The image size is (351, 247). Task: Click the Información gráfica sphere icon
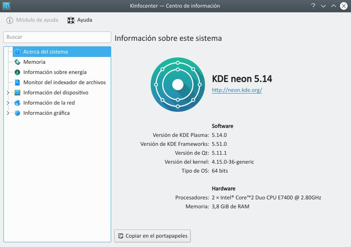tap(17, 113)
